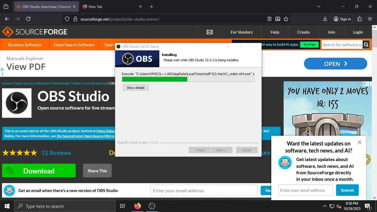Open the Open Source Software nav tab
The width and height of the screenshot is (377, 212).
click(74, 45)
